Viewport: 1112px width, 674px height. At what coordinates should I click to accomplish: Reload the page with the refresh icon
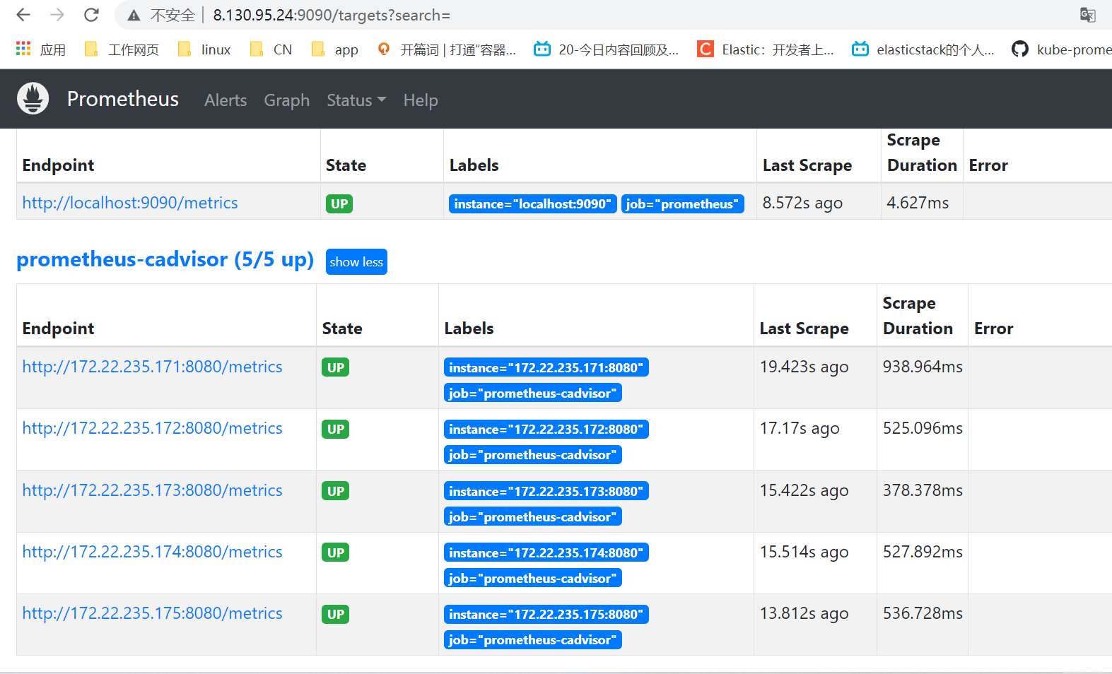coord(91,15)
